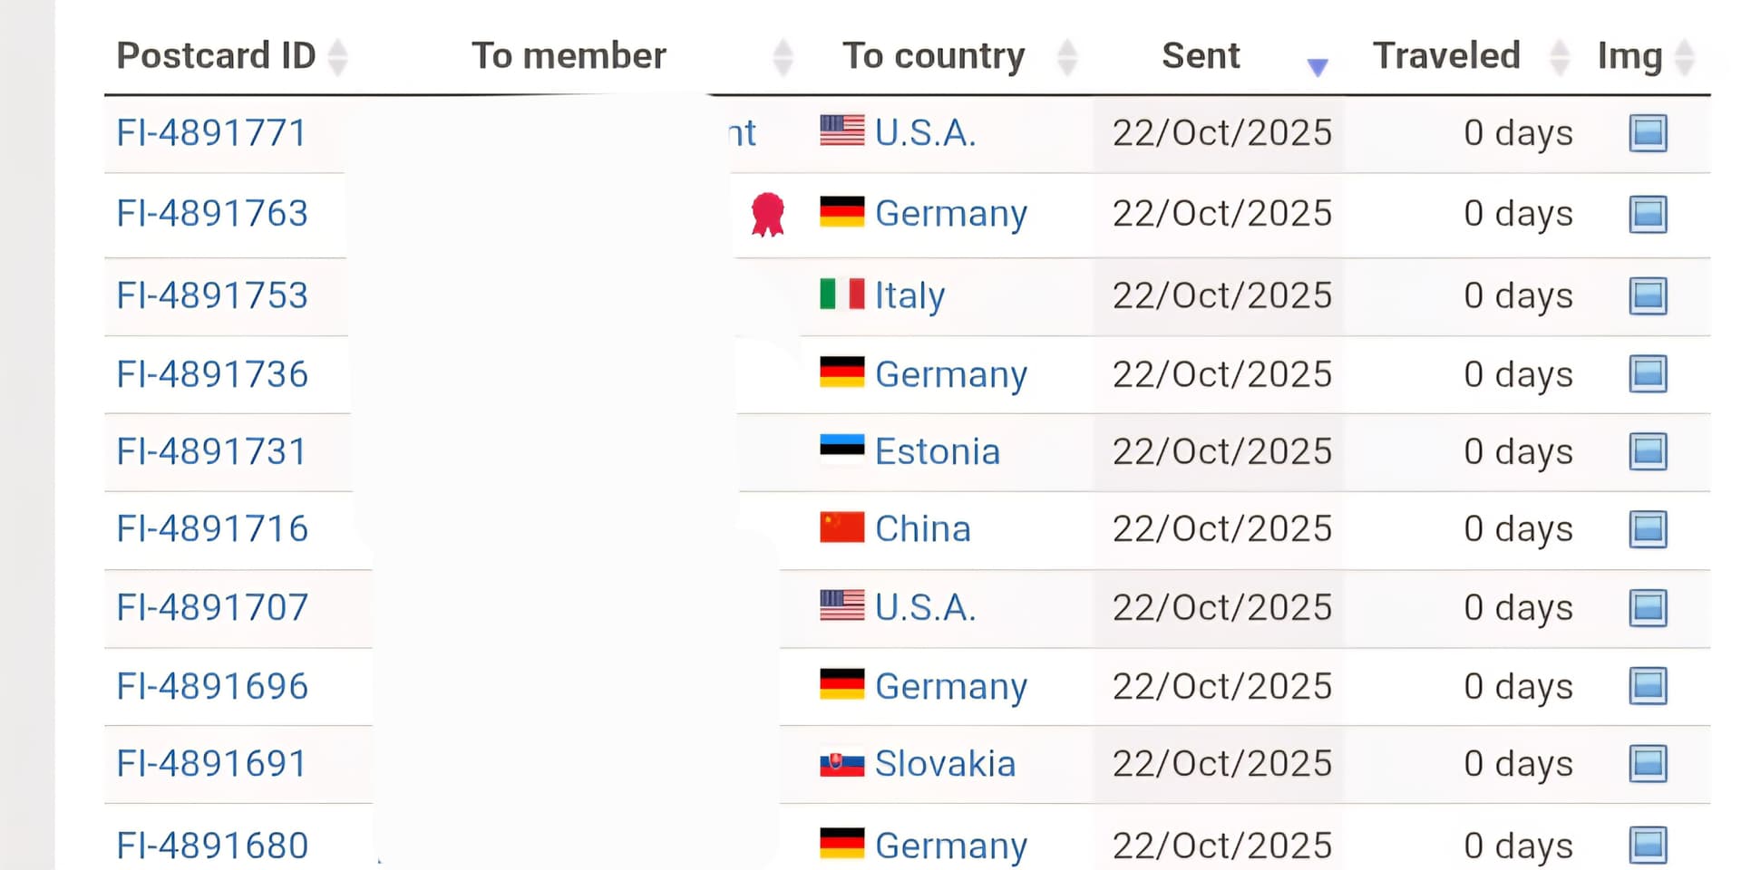Open image icon for postcard FI-4891691
This screenshot has width=1741, height=870.
(1648, 764)
